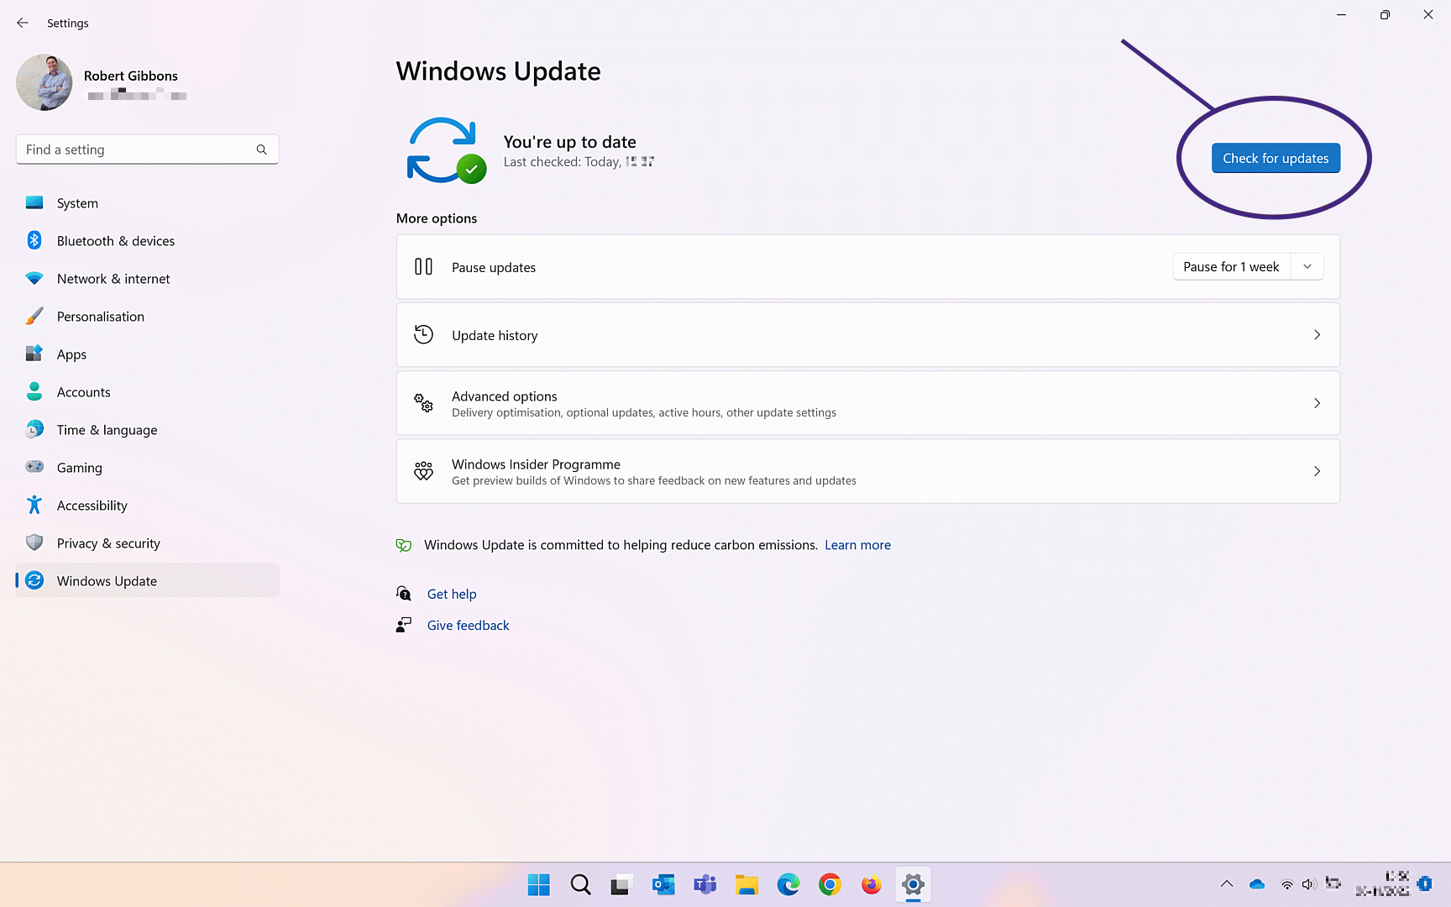Select Accessibility from the sidebar menu
The image size is (1451, 907).
point(92,505)
